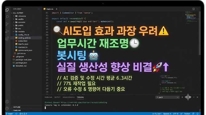This screenshot has height=115, width=206.
Task: Expand the public folder
Action: 14,25
